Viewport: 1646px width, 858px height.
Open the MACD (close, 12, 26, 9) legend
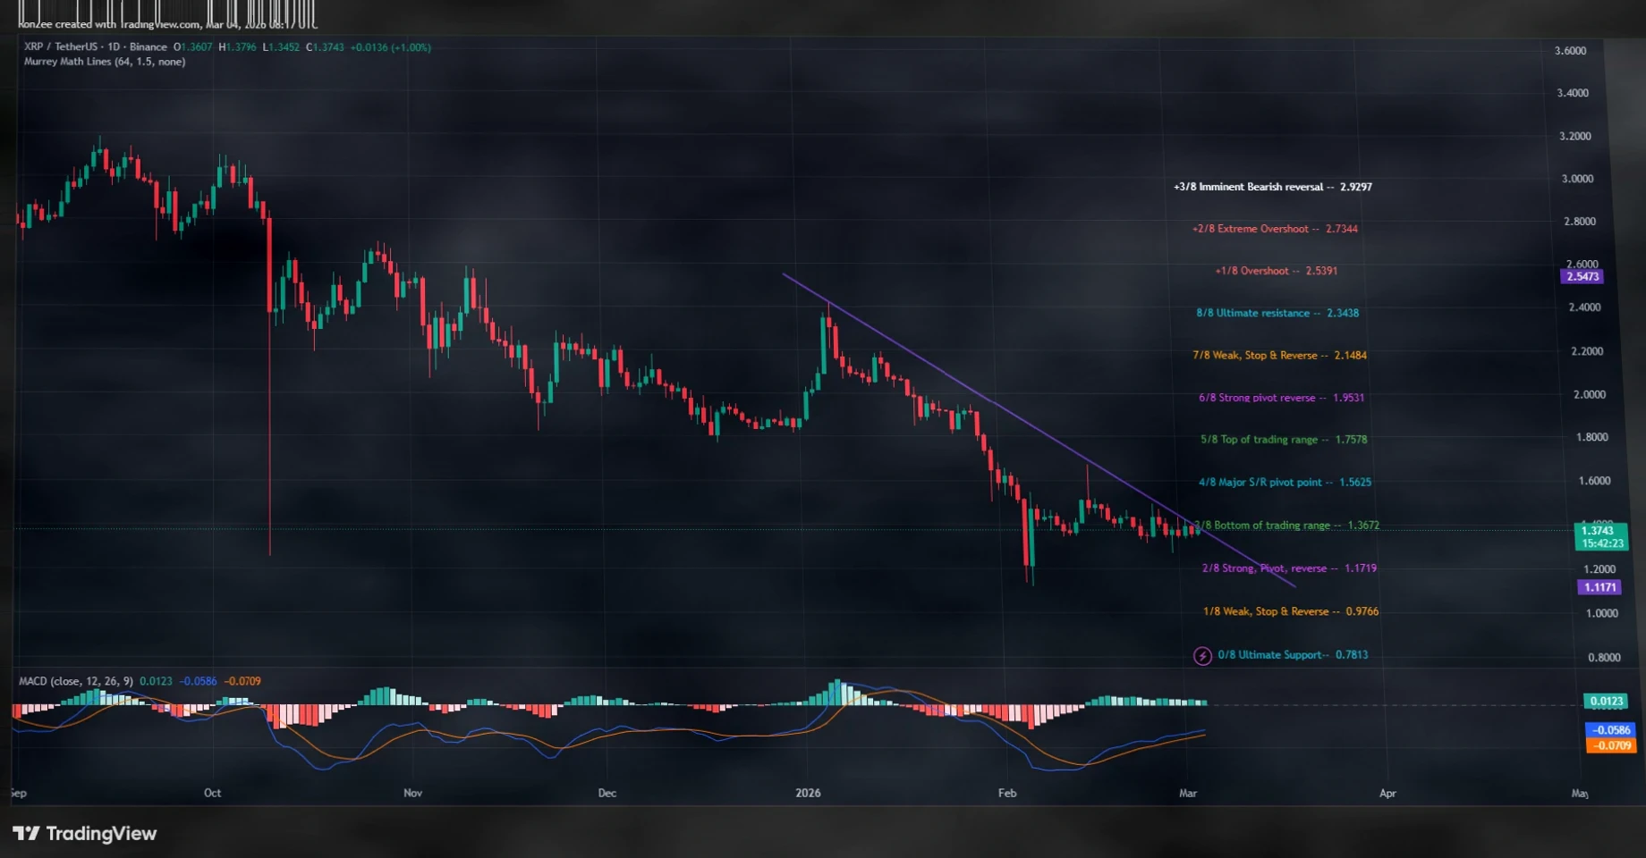coord(76,681)
